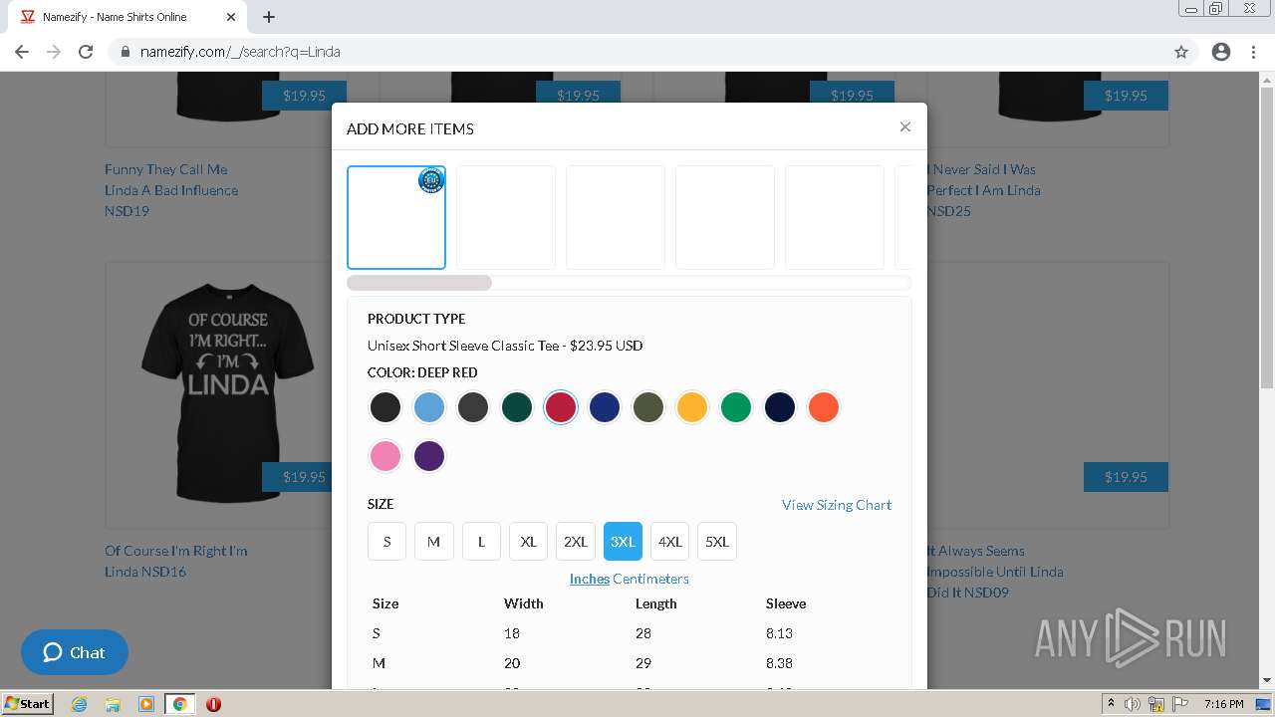Close the Add More Items dialog

click(x=904, y=126)
